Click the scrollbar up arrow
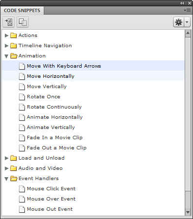This screenshot has height=219, width=193. [188, 34]
